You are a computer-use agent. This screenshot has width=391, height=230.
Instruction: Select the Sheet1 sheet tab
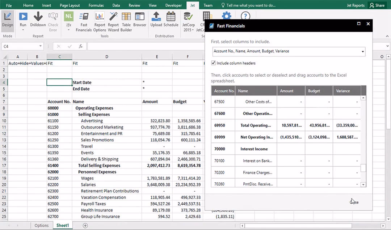pos(63,226)
